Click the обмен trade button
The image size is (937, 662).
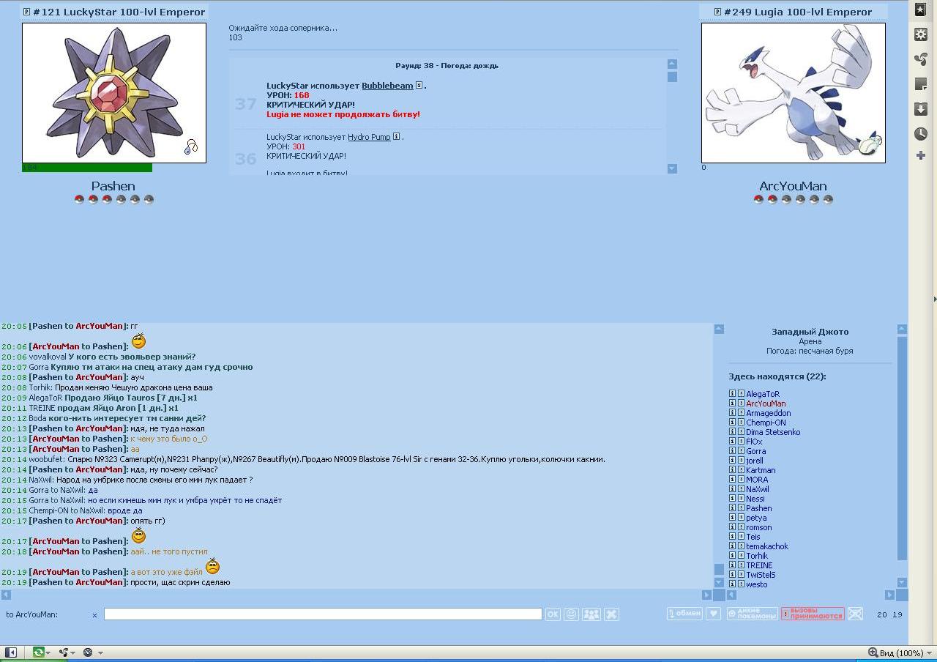pos(684,614)
